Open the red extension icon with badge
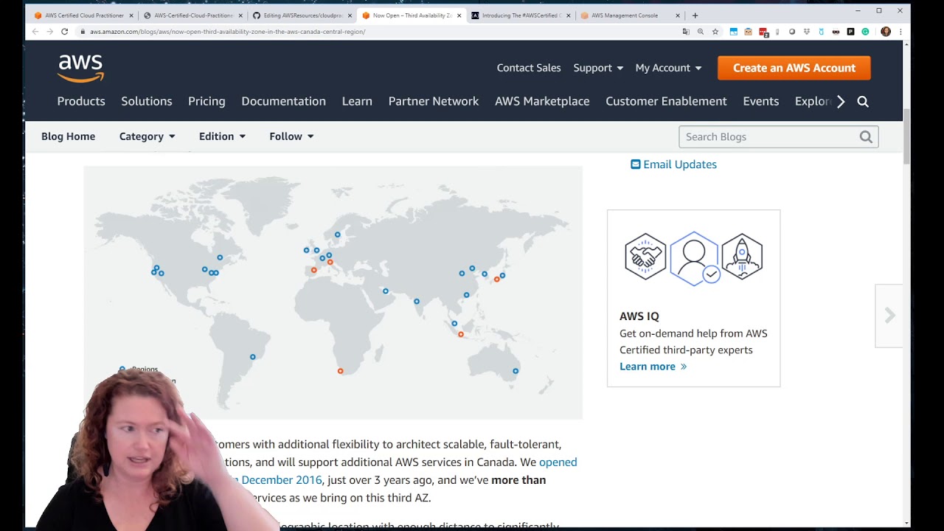The width and height of the screenshot is (944, 531). click(x=763, y=32)
